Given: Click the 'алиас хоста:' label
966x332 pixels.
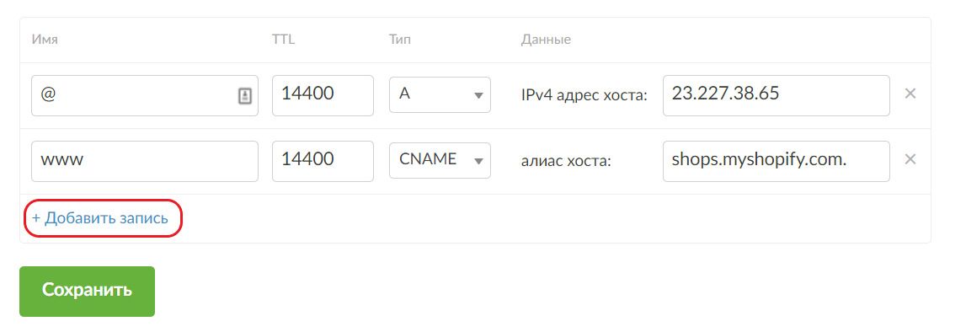Looking at the screenshot, I should [566, 162].
